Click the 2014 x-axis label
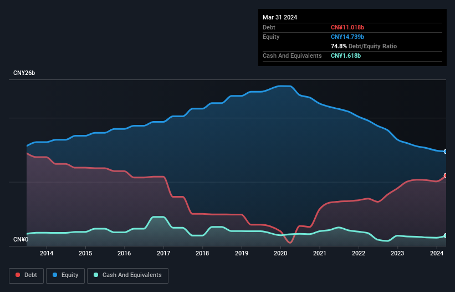The image size is (455, 292). pos(47,253)
